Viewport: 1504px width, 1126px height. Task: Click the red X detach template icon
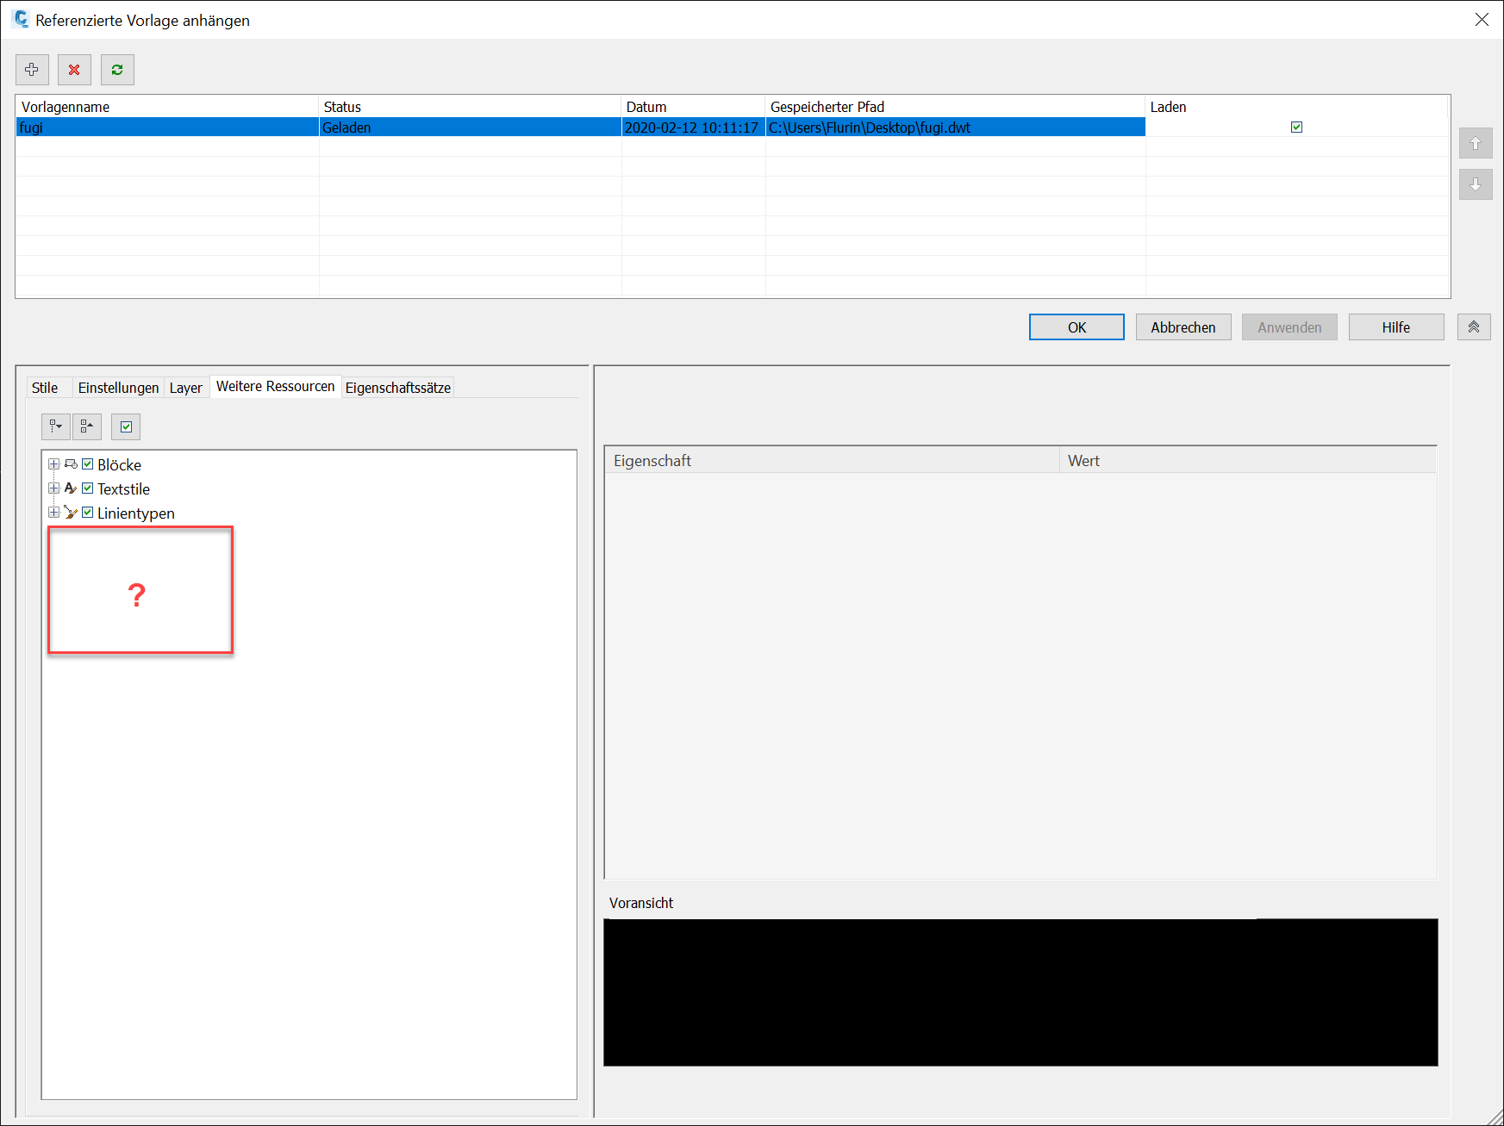pos(74,70)
